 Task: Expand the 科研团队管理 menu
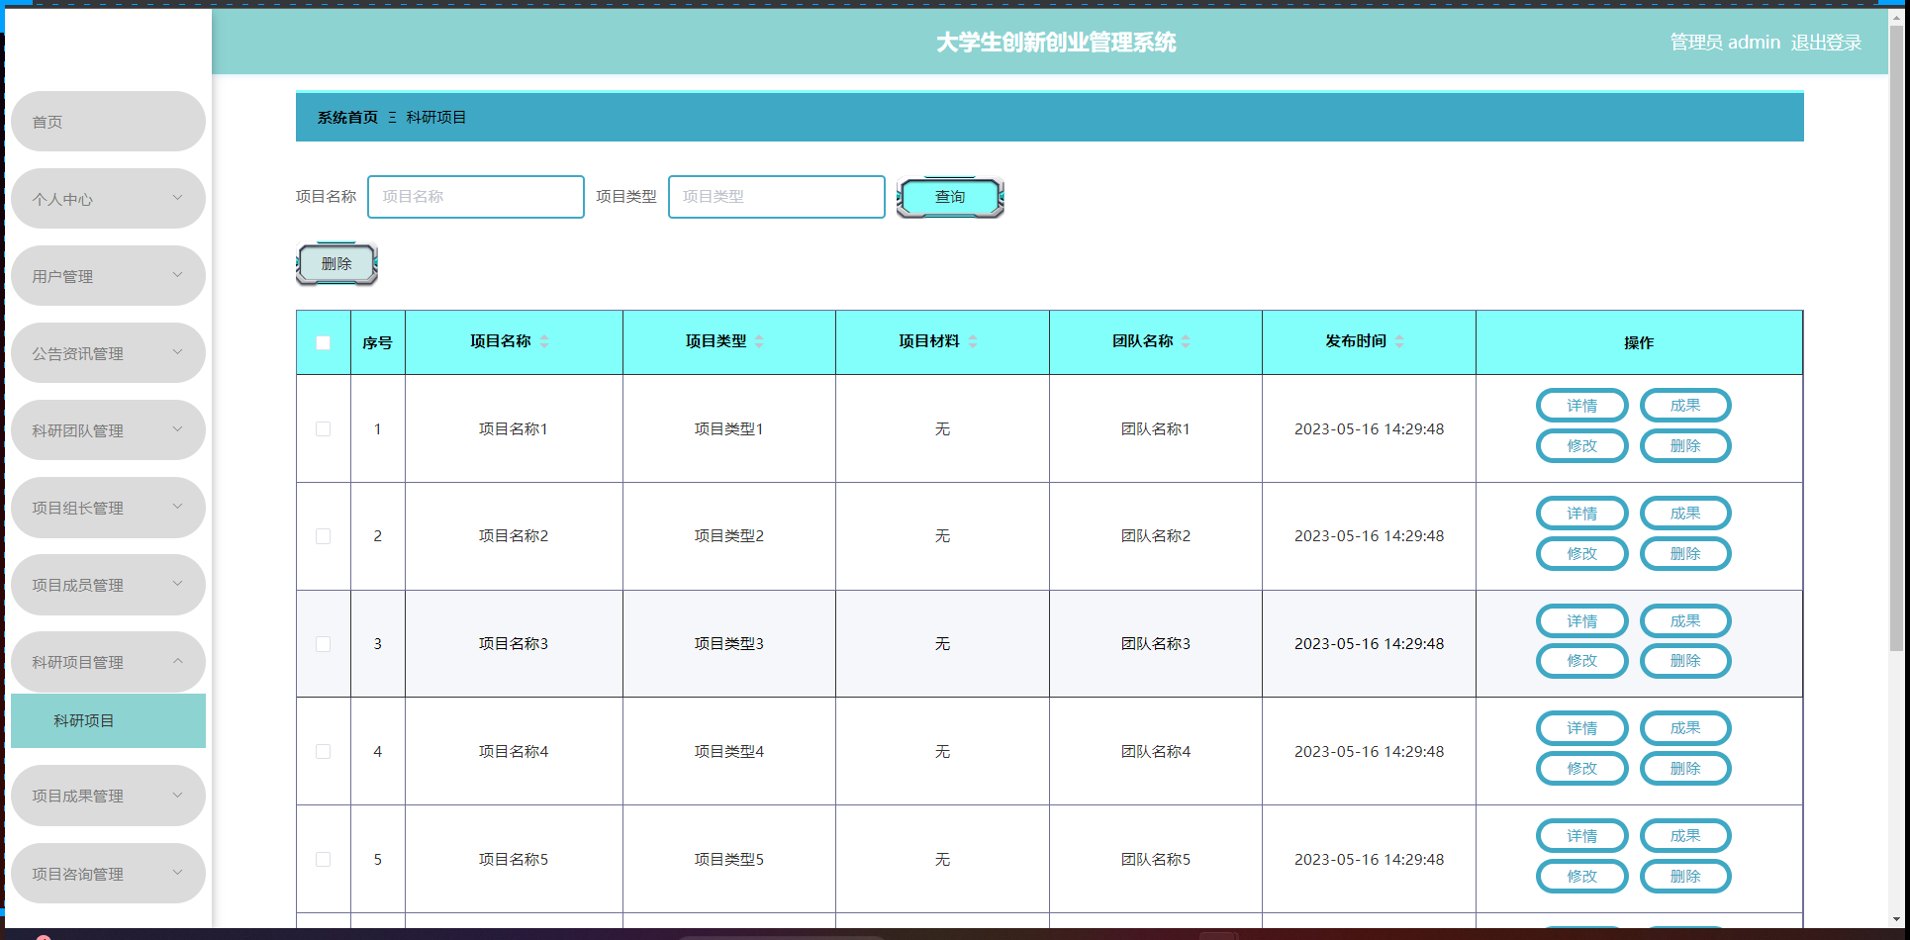point(108,430)
